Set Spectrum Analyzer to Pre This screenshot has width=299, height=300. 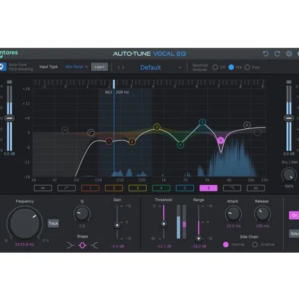pyautogui.click(x=231, y=67)
